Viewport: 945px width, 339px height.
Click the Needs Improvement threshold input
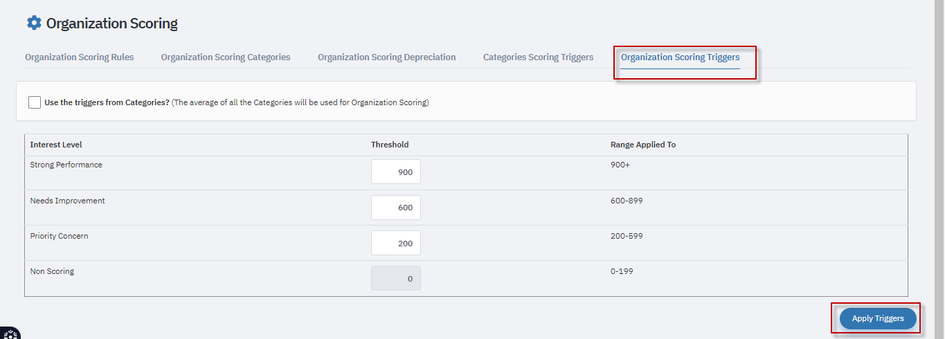[x=396, y=208]
